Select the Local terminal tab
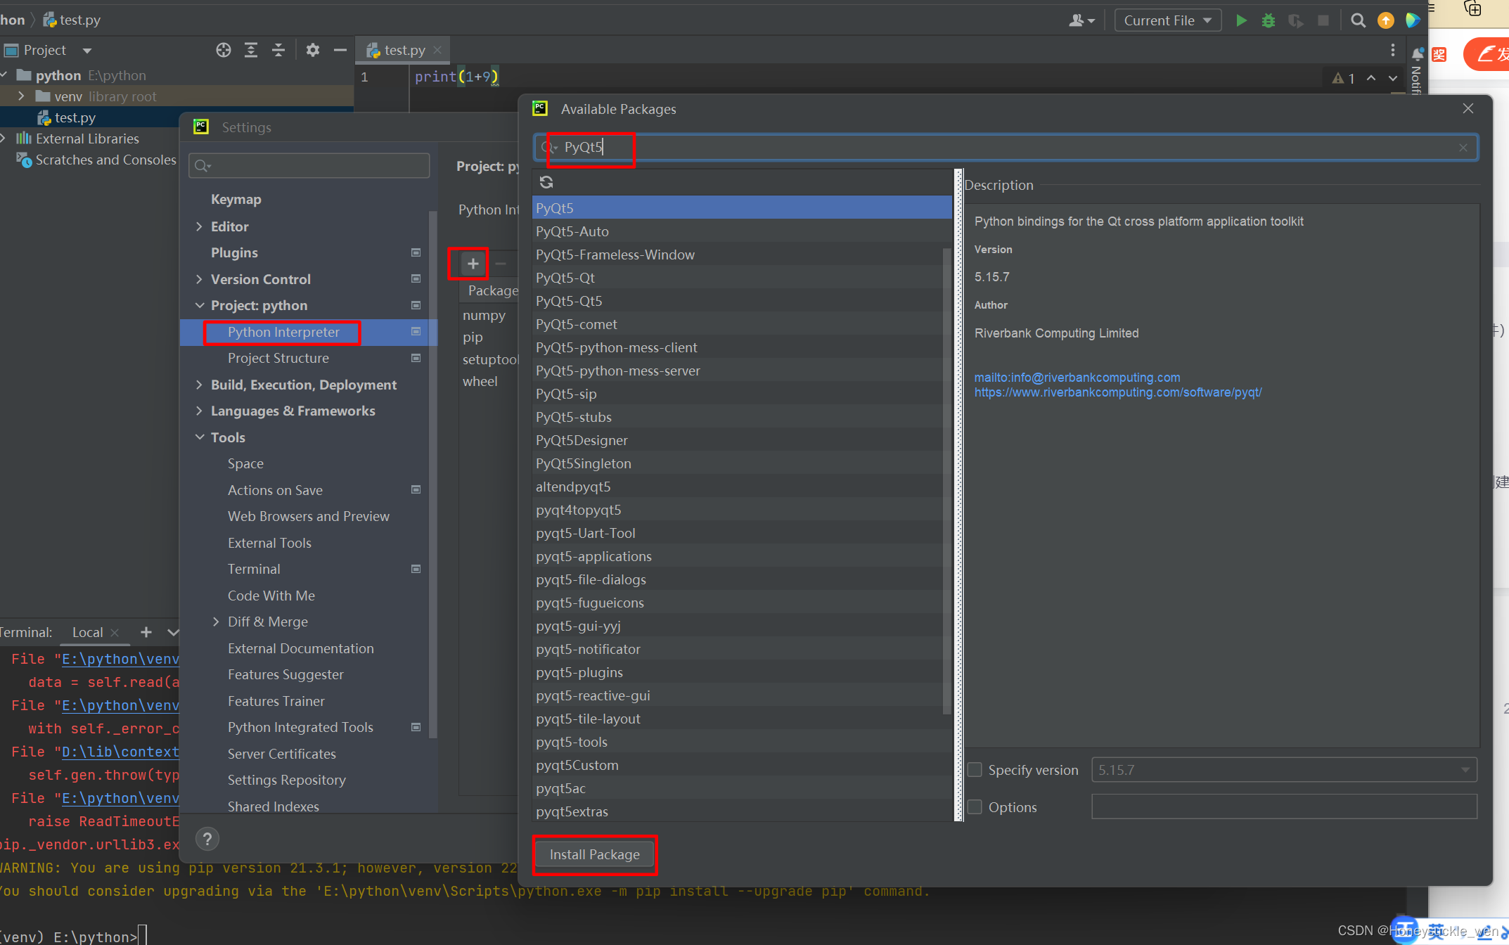This screenshot has width=1509, height=945. point(86,632)
